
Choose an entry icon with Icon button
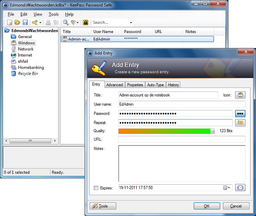240,95
